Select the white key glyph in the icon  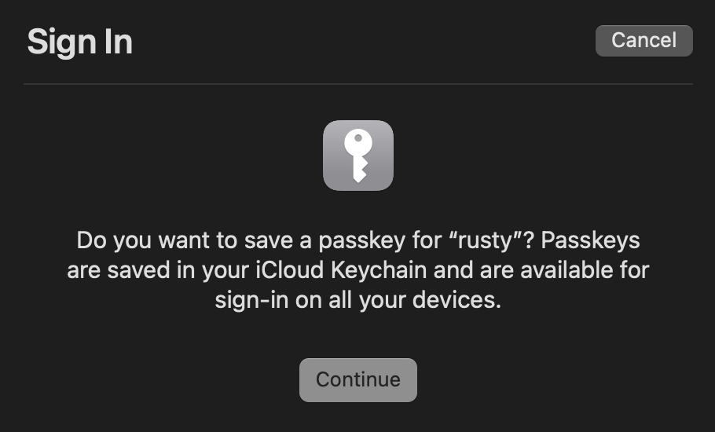(358, 156)
